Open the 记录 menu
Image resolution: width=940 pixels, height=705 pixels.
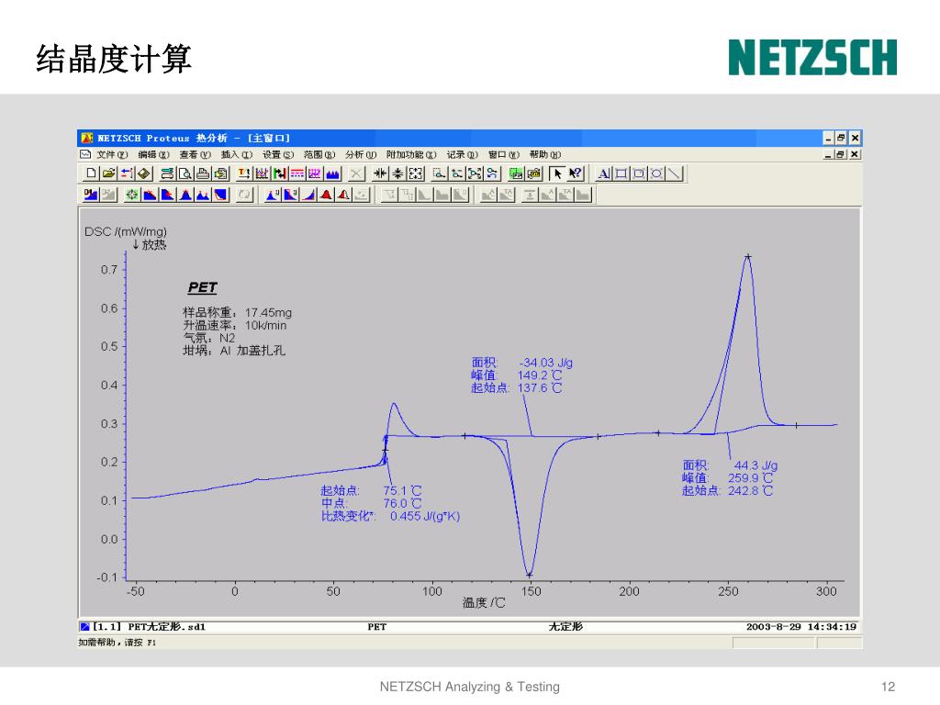pos(463,154)
